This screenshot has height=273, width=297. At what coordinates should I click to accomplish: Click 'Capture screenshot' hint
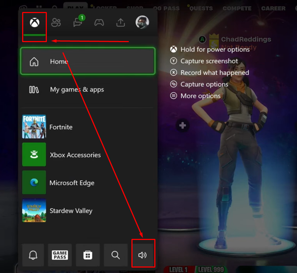(x=209, y=61)
